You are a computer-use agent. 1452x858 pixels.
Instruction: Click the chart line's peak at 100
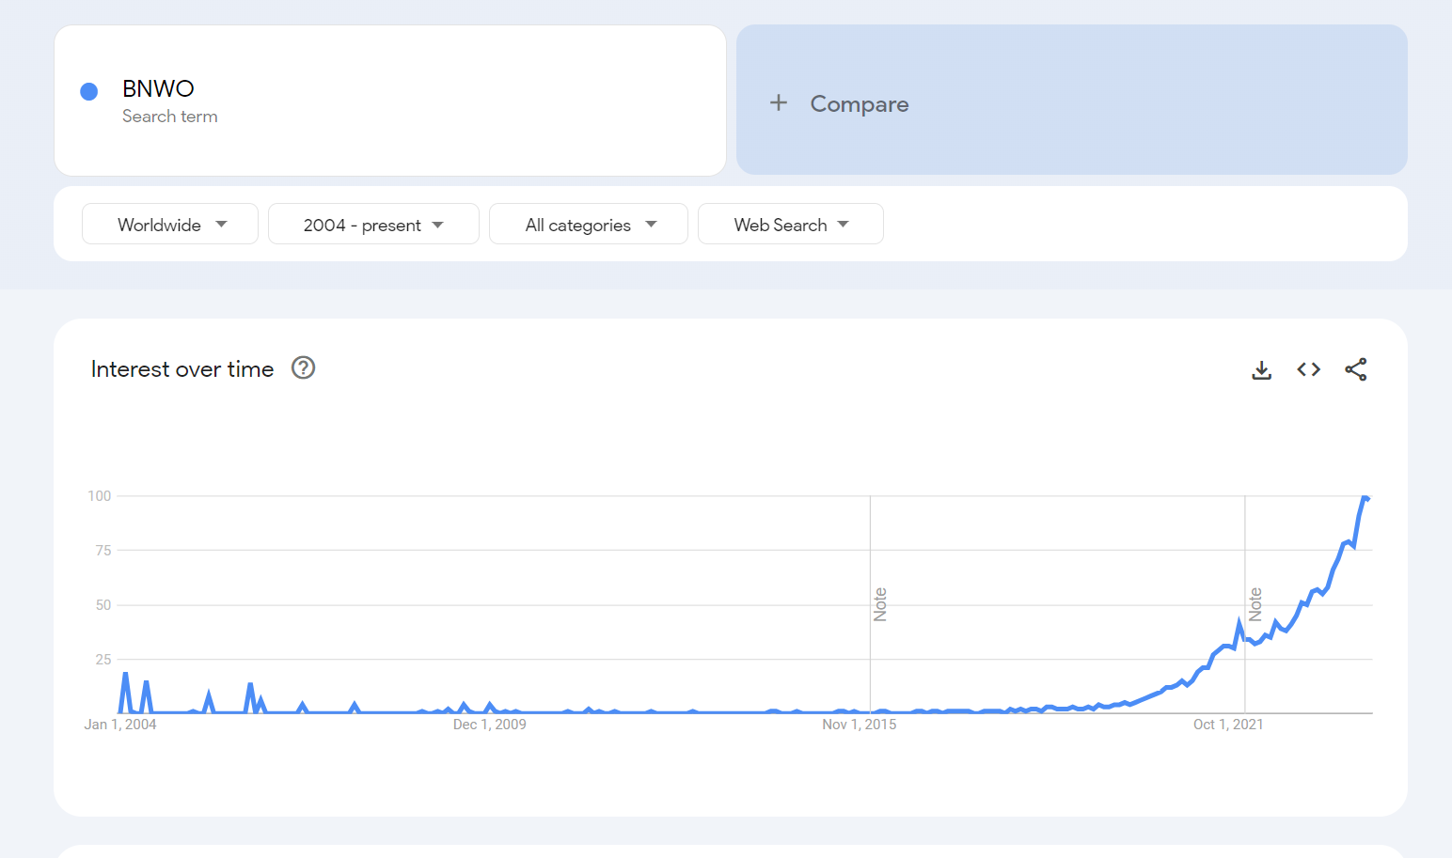[x=1365, y=497]
